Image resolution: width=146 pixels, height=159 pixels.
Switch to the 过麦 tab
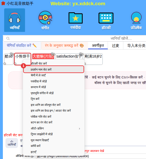(115, 46)
